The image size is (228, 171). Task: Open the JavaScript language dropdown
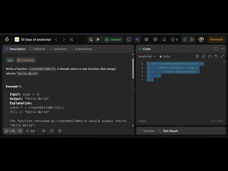147,56
